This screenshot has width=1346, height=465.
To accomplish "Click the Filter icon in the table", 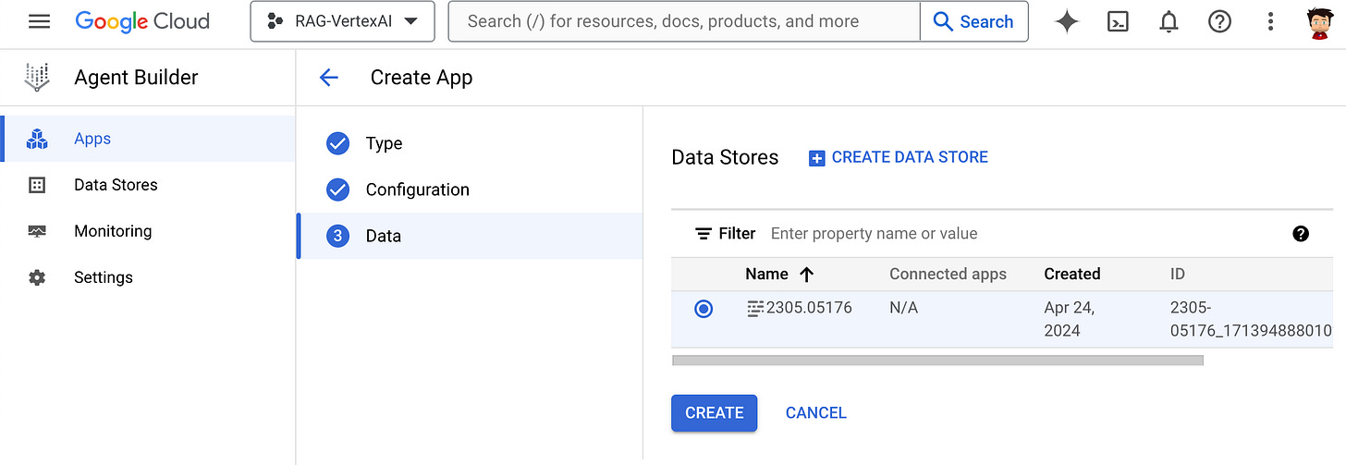I will pyautogui.click(x=704, y=234).
